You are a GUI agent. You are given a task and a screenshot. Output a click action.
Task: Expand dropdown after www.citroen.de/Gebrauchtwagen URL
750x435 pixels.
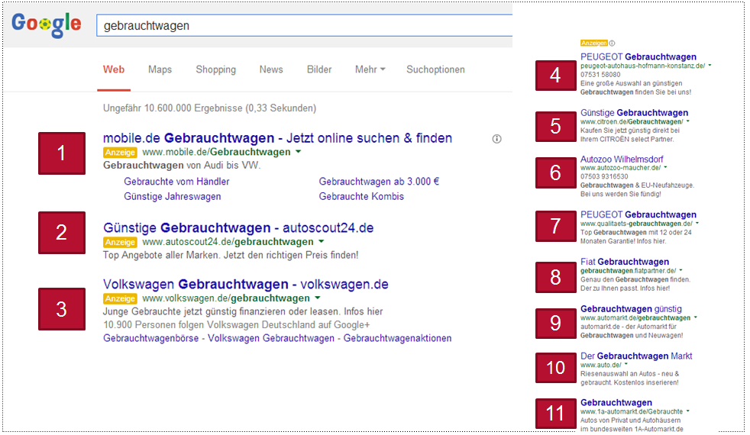[x=688, y=121]
